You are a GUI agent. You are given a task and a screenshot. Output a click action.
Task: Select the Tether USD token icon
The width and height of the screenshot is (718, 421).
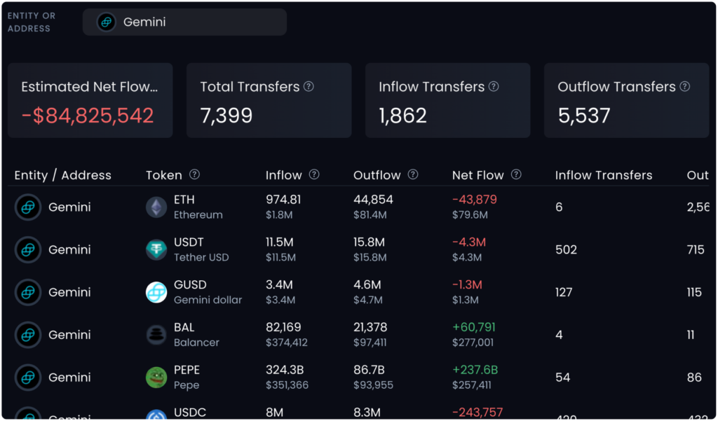click(156, 250)
